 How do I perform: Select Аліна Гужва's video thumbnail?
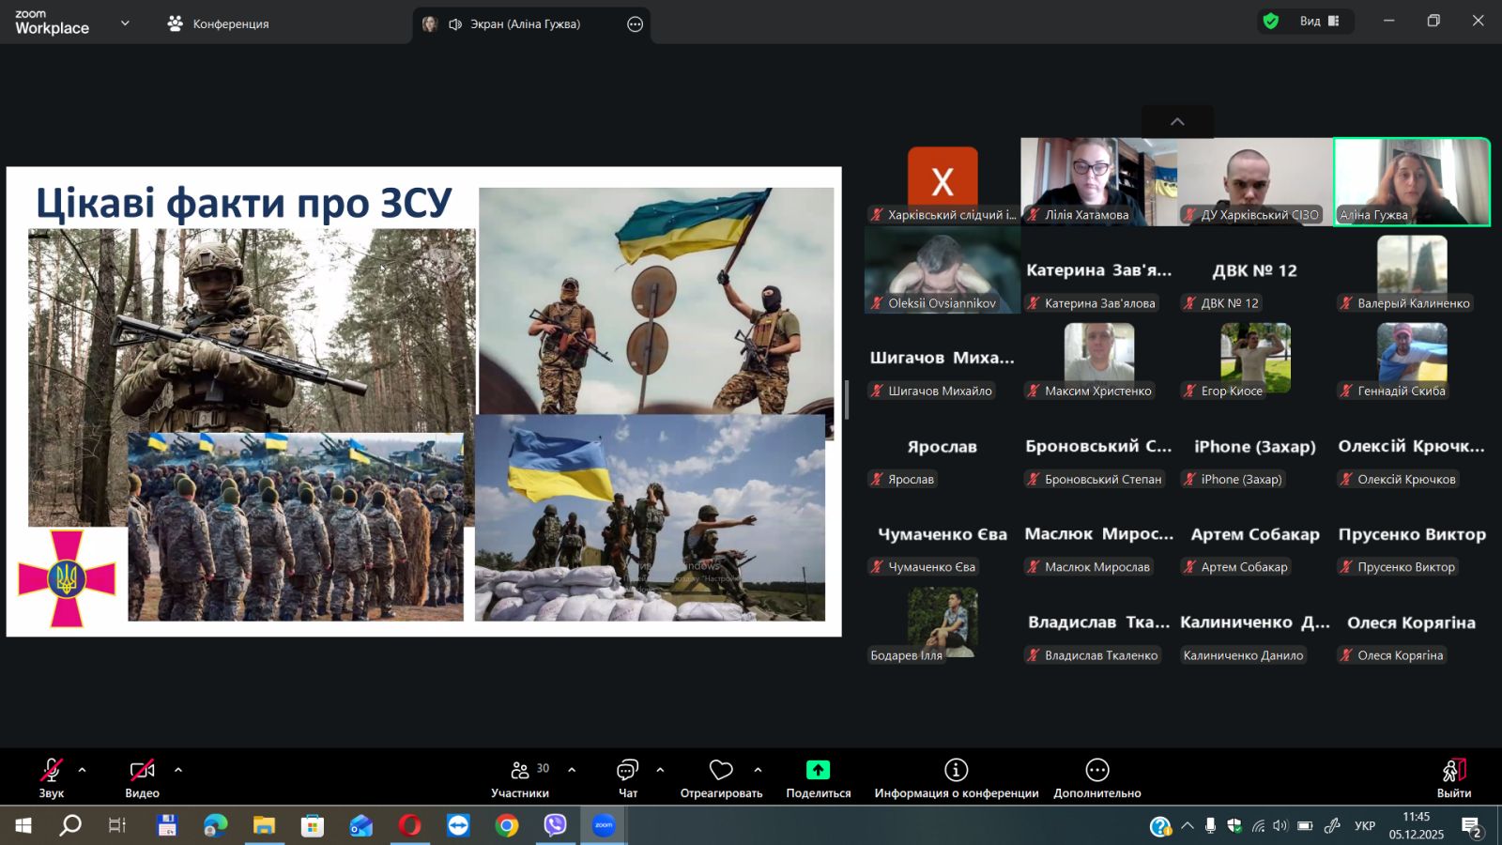(x=1411, y=182)
